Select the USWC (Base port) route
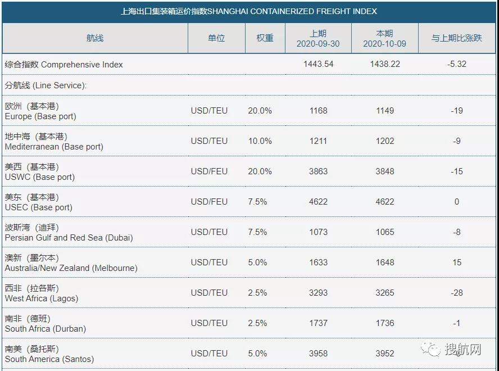 [39, 172]
